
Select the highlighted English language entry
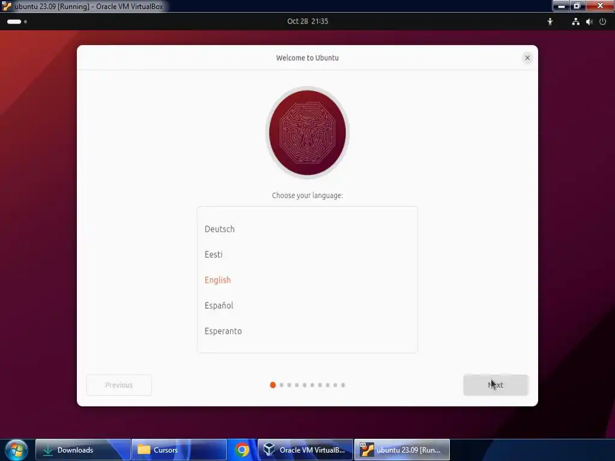(307, 280)
